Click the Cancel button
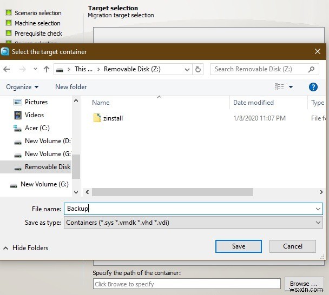Screen dimensions: 329x295 (x=293, y=246)
